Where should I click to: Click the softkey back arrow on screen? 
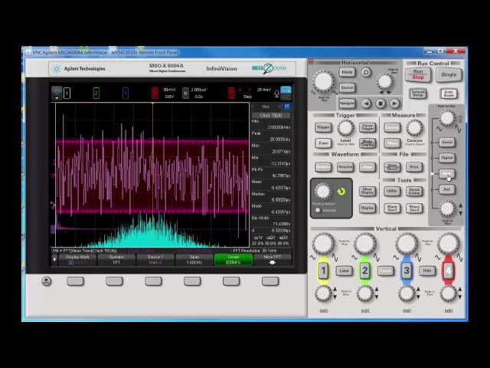pyautogui.click(x=54, y=259)
